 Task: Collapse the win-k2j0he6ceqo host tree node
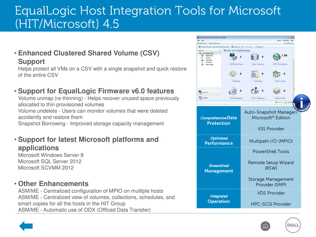click(198, 54)
